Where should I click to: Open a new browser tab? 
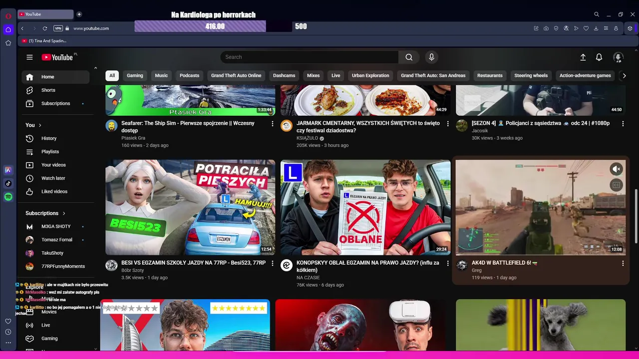pyautogui.click(x=79, y=14)
